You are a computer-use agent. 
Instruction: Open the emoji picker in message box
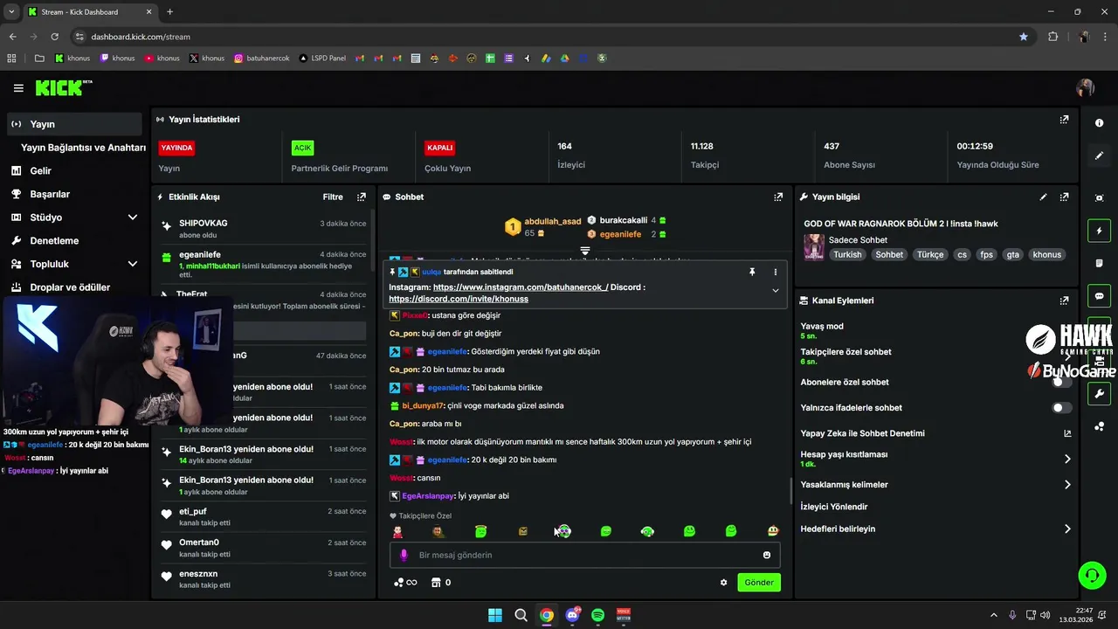[767, 555]
